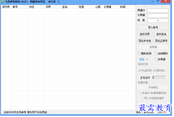Click the greyed 进频道 button
This screenshot has width=174, height=117.
point(153,47)
